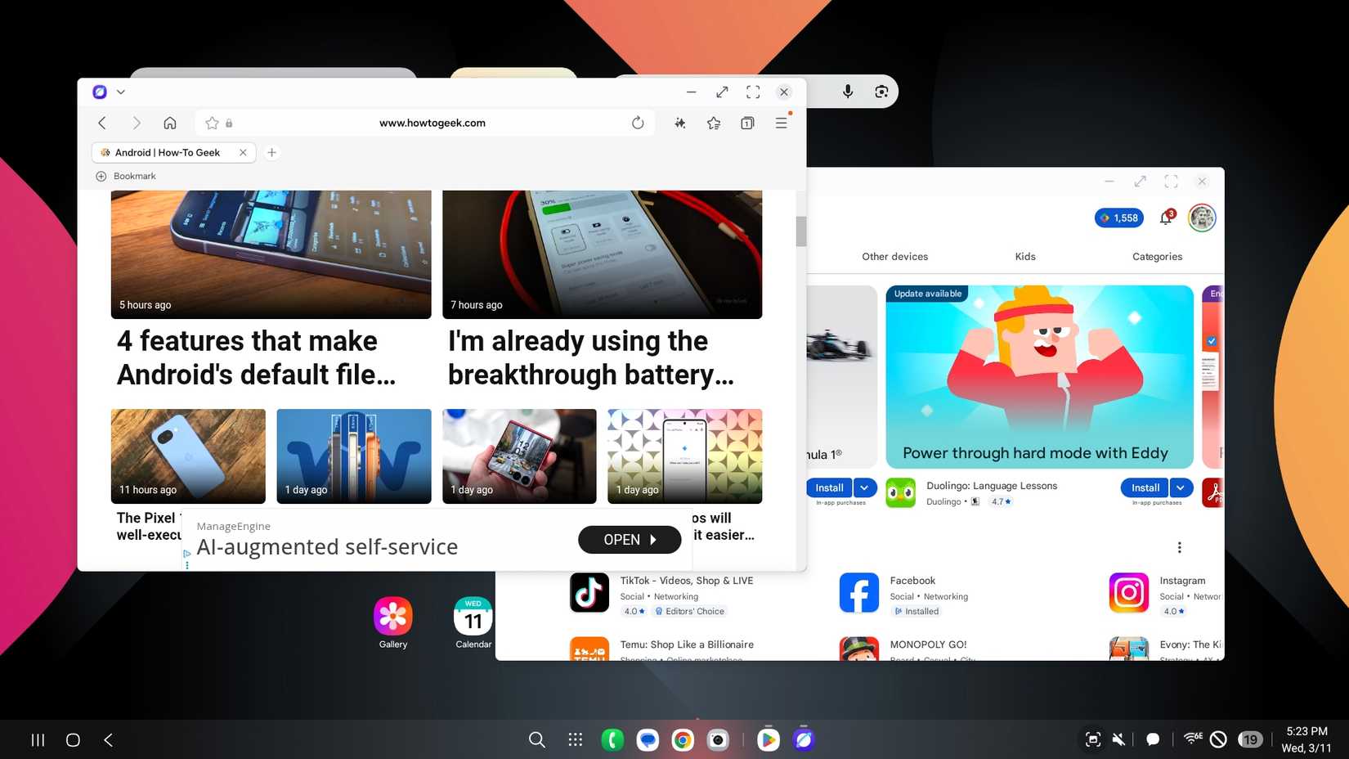
Task: Switch to the Categories tab
Action: click(x=1157, y=257)
